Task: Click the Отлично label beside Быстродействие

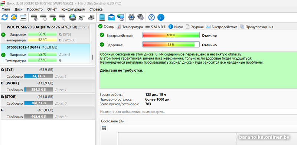Action: click(209, 36)
